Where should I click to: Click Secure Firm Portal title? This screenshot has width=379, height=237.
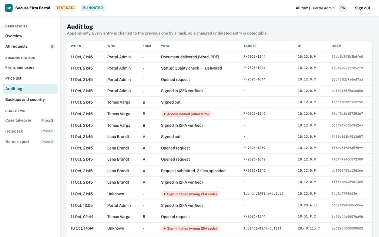(x=33, y=8)
